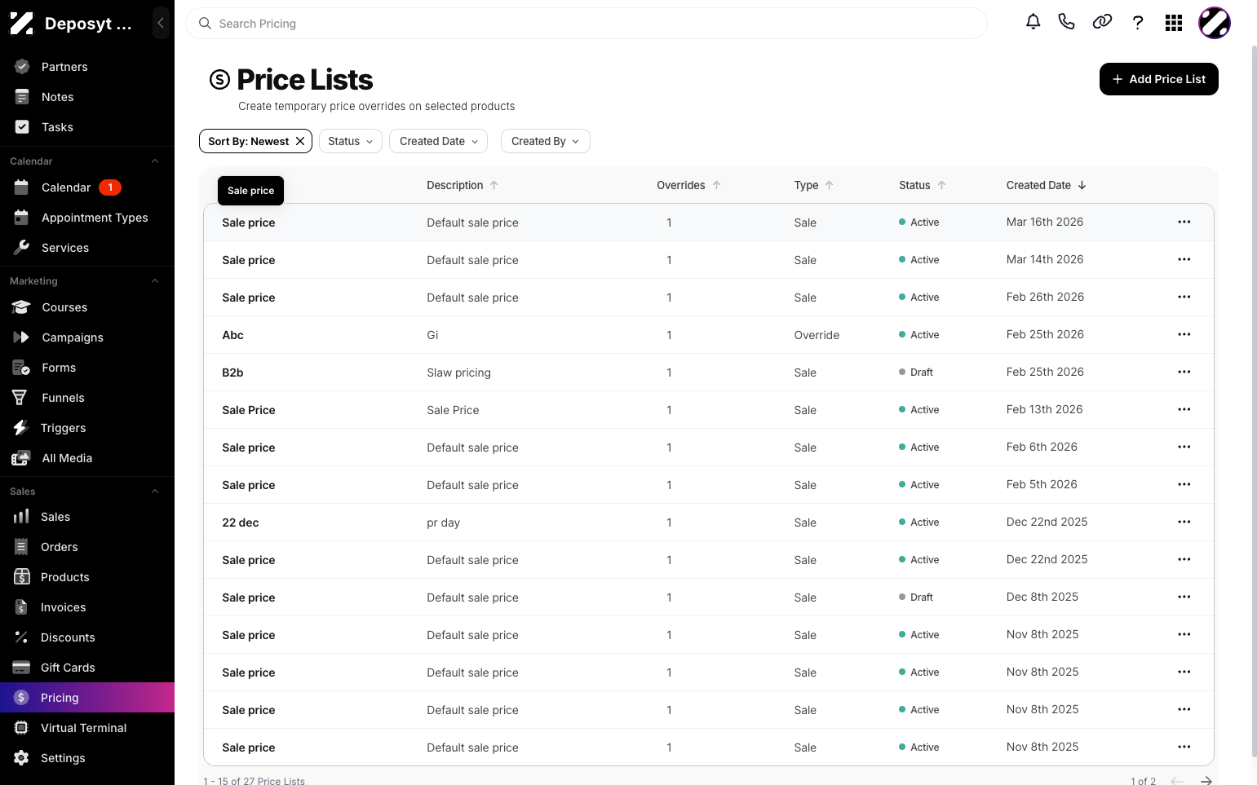Toggle Created Date sort direction arrow
Viewport: 1257px width, 785px height.
[1082, 185]
